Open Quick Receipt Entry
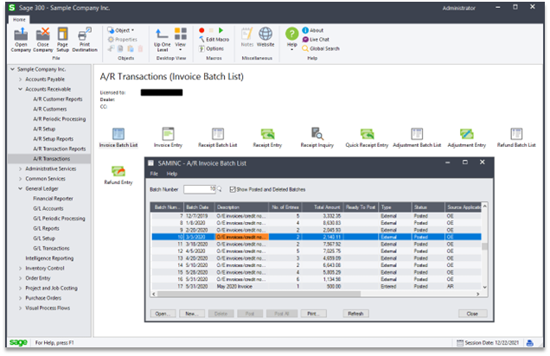Image resolution: width=550 pixels, height=356 pixels. pos(368,135)
